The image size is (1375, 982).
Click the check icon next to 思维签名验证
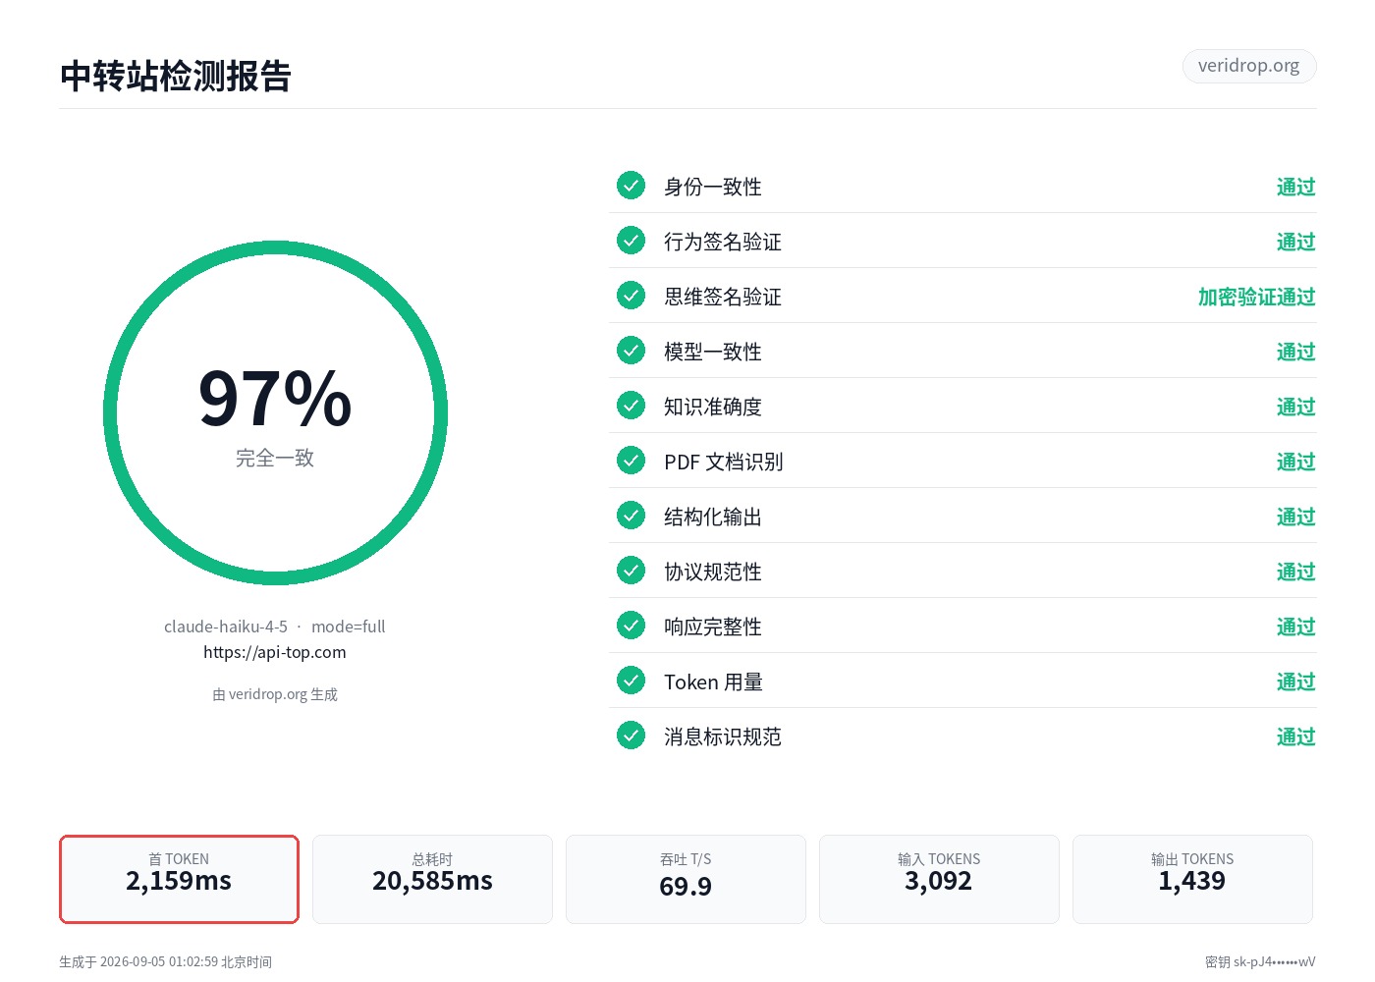pos(631,296)
